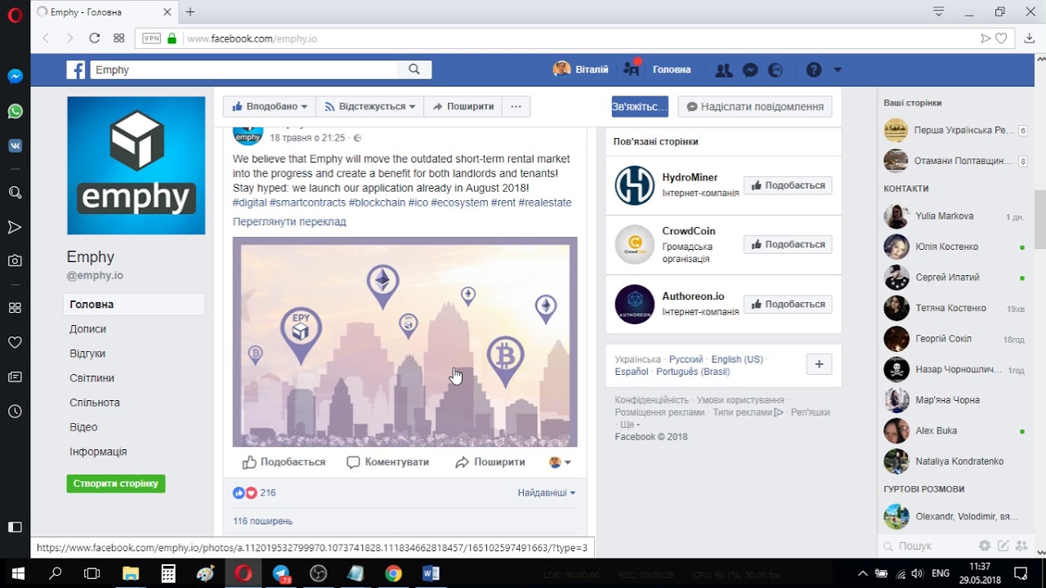
Task: Open VK in Opera sidebar
Action: point(15,145)
